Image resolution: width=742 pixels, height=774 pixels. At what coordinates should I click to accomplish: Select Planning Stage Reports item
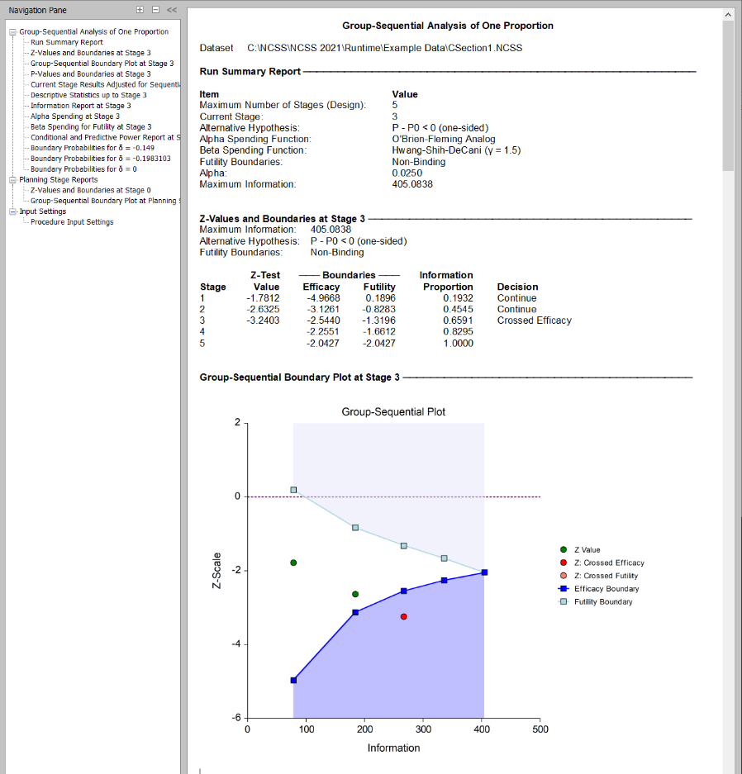click(x=59, y=180)
